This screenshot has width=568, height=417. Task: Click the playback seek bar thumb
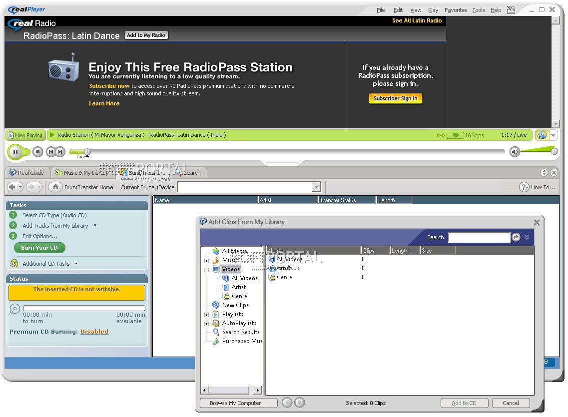pos(87,152)
